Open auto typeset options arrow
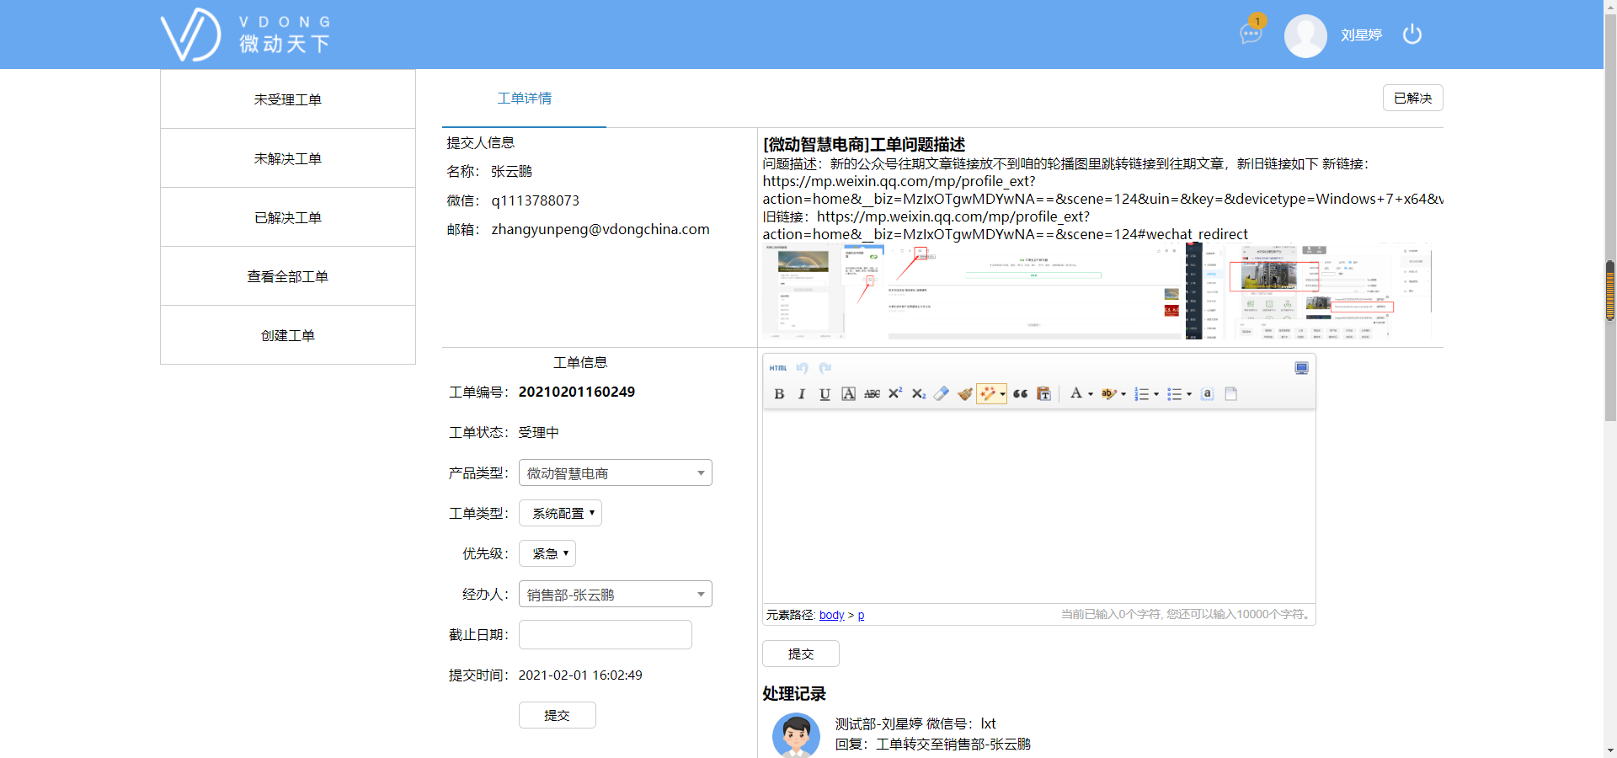1617x758 pixels. point(1002,393)
